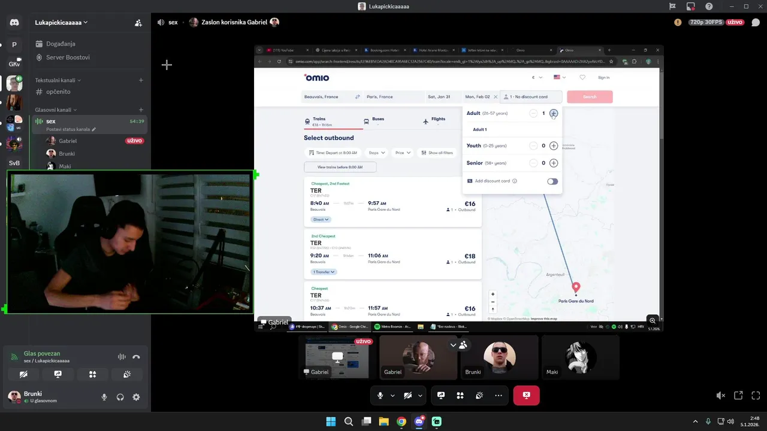Show members list icon above participants

[x=463, y=345]
